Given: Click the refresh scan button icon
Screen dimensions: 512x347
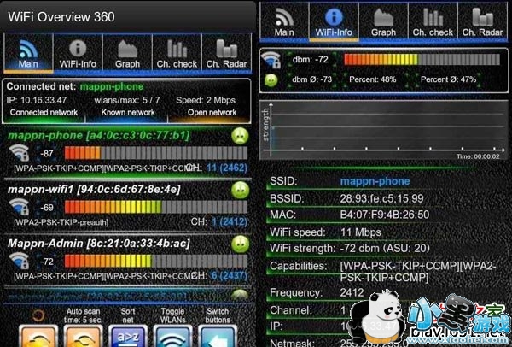Looking at the screenshot, I should [x=38, y=335].
